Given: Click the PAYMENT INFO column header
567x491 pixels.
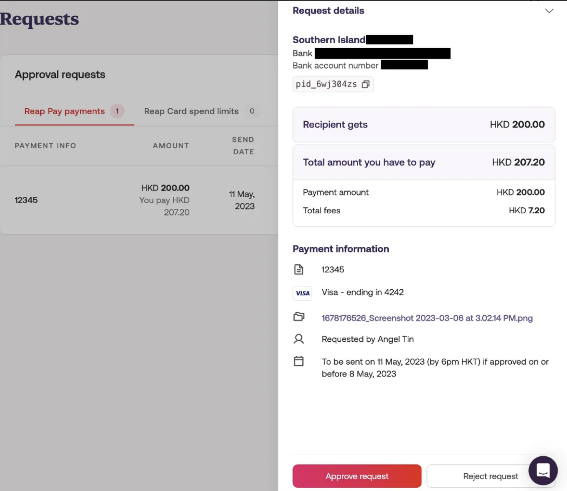Looking at the screenshot, I should [45, 146].
